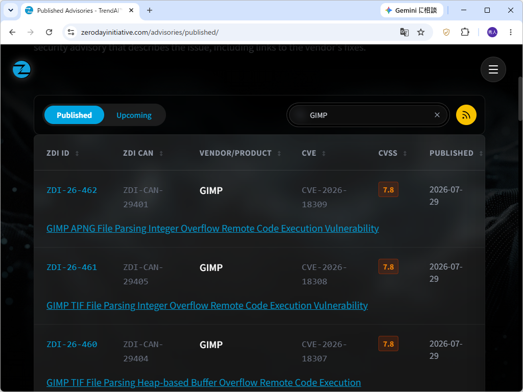The width and height of the screenshot is (523, 392).
Task: Open the hamburger menu button
Action: (493, 69)
